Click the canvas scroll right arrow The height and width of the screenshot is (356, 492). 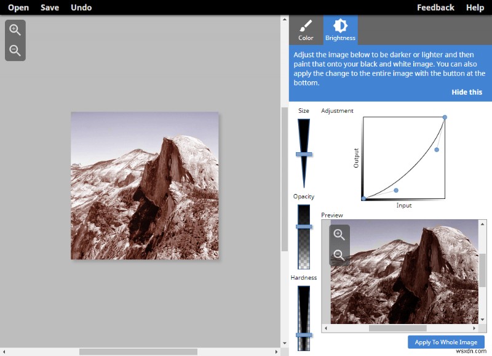tap(276, 352)
